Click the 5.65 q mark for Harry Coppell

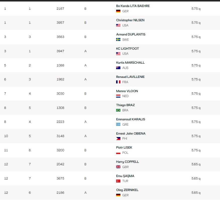point(196,164)
